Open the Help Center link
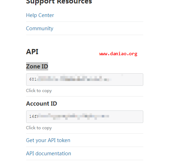 40,15
